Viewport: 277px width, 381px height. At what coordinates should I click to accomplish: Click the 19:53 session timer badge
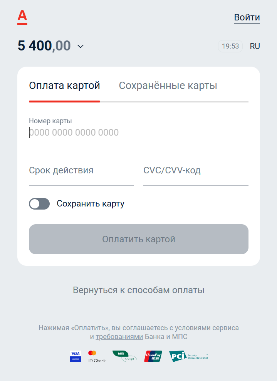(x=230, y=46)
